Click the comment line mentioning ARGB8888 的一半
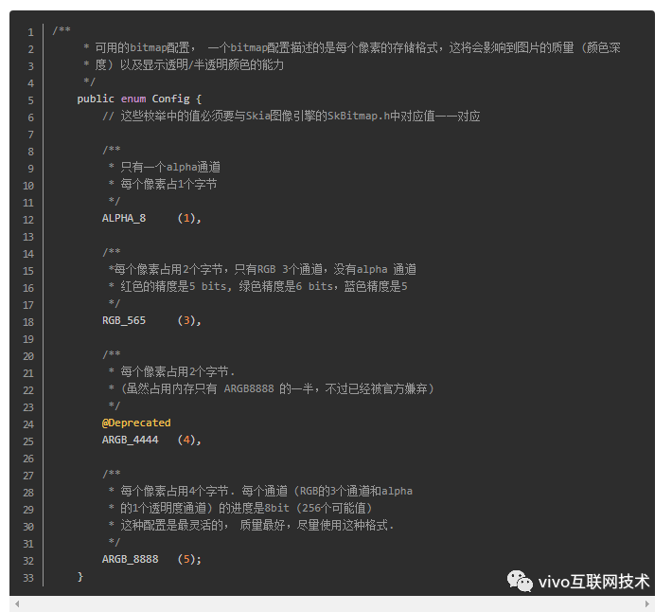The image size is (672, 612). [x=272, y=388]
